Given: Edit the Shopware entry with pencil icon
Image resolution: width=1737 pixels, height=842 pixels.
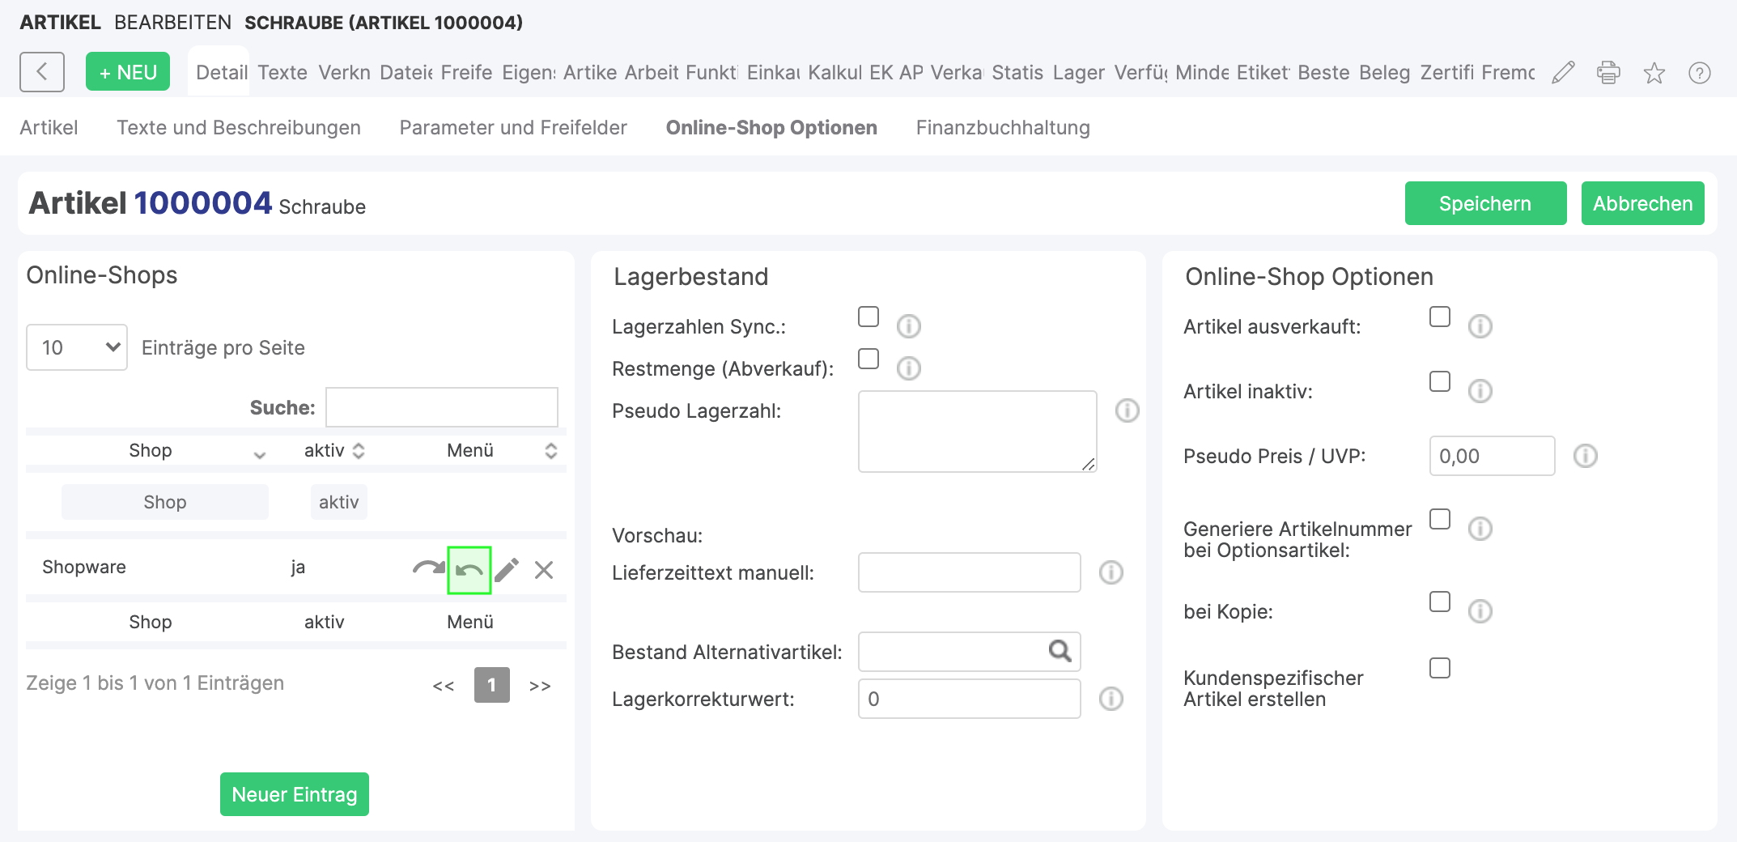Looking at the screenshot, I should [x=507, y=570].
